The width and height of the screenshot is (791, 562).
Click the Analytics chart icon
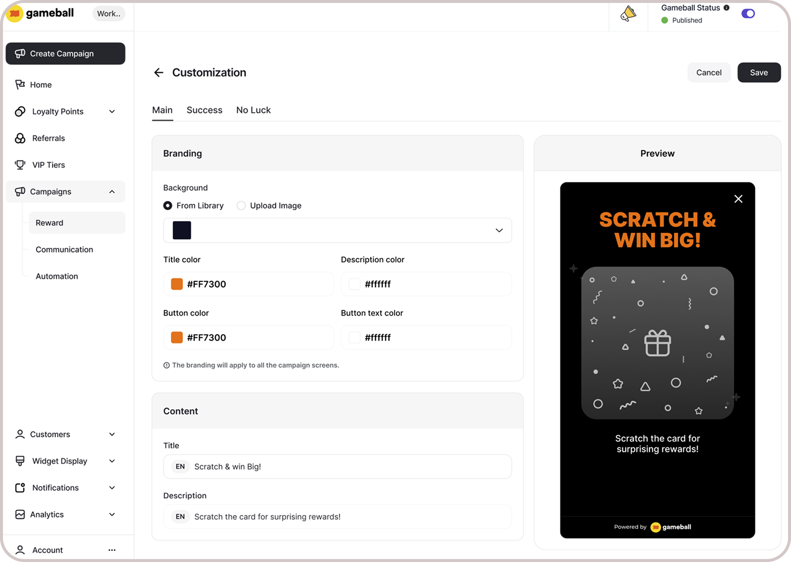[x=20, y=514]
